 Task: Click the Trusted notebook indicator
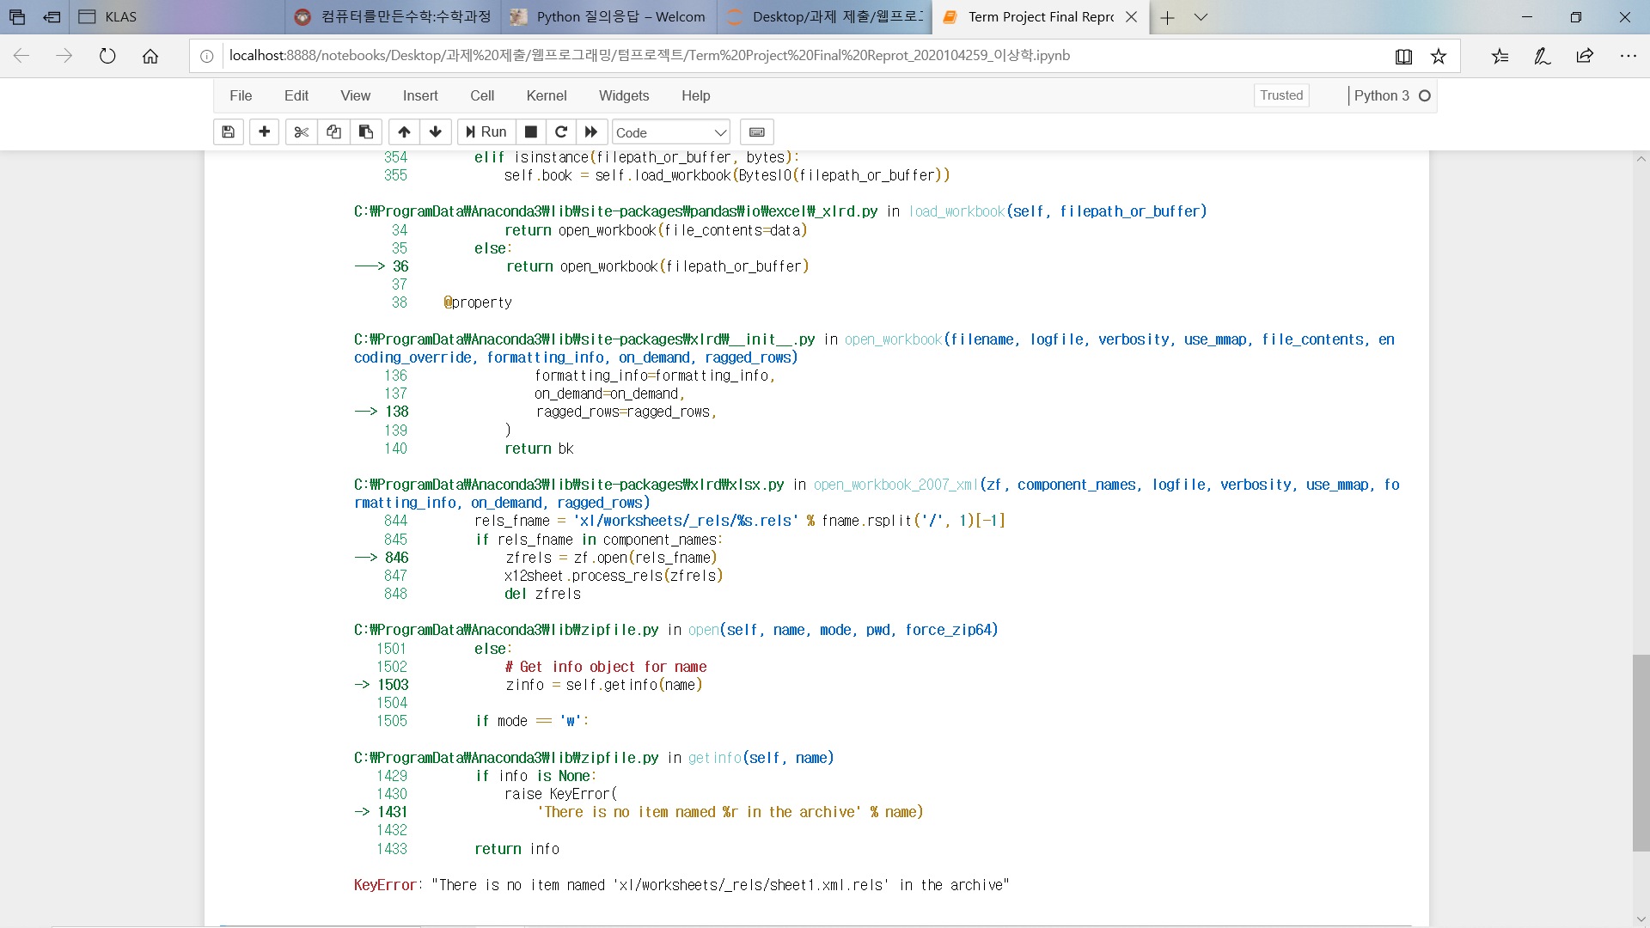pyautogui.click(x=1281, y=95)
